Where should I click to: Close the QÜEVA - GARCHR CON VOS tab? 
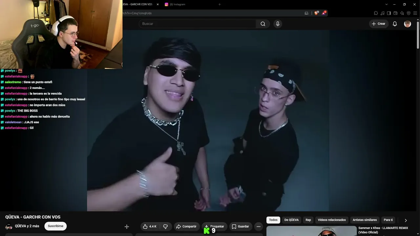point(157,4)
